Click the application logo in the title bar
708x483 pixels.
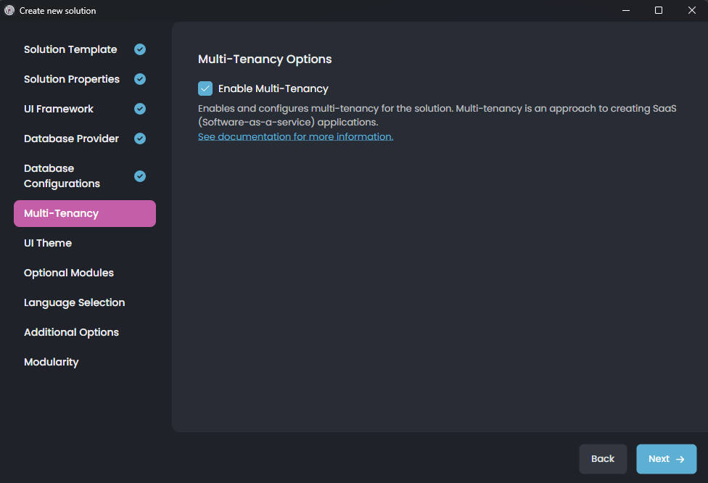pos(9,10)
